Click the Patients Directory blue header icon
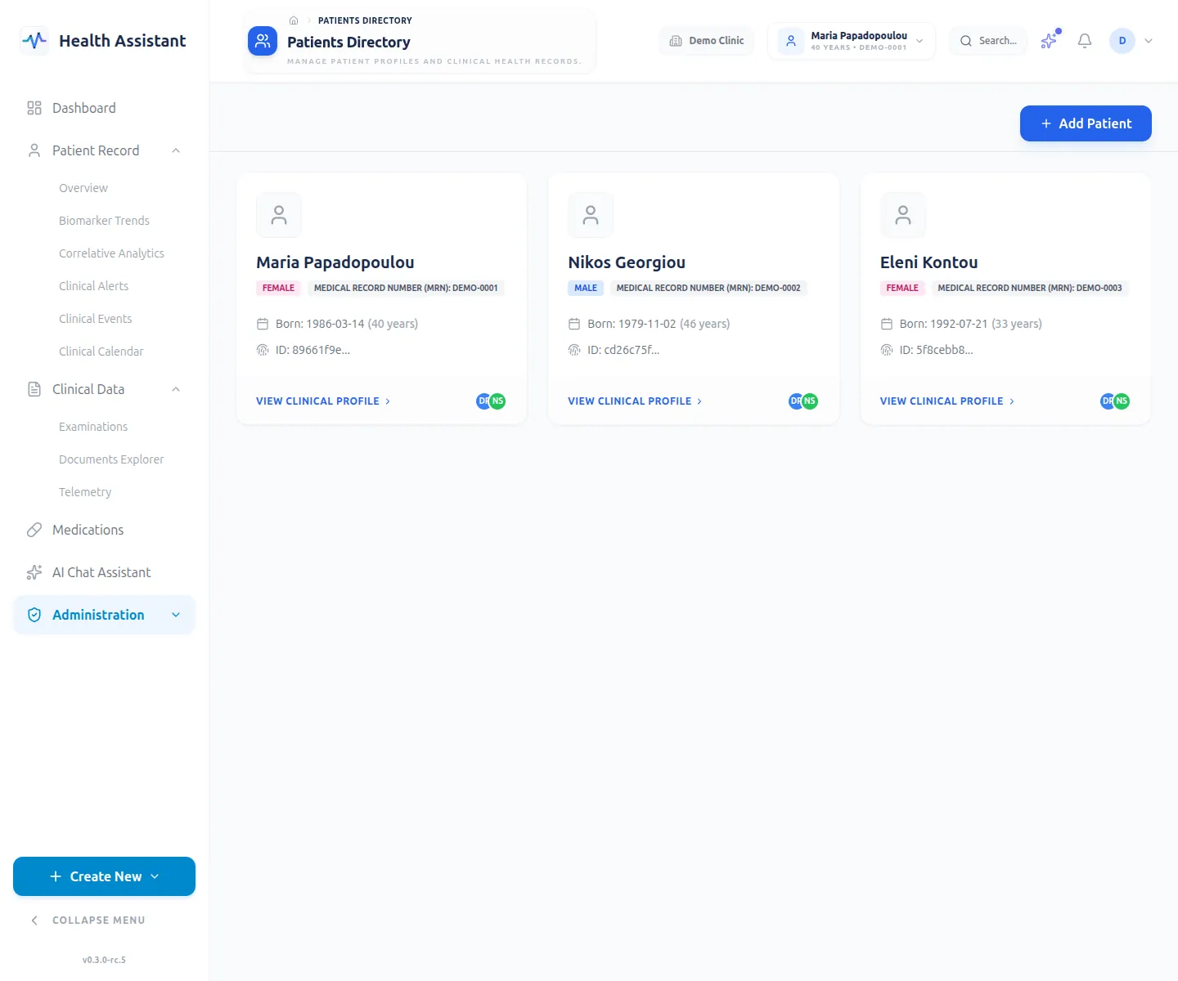 263,41
